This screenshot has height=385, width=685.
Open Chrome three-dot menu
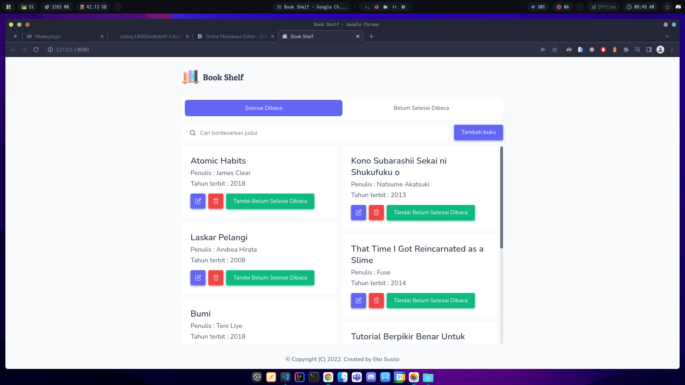(672, 50)
